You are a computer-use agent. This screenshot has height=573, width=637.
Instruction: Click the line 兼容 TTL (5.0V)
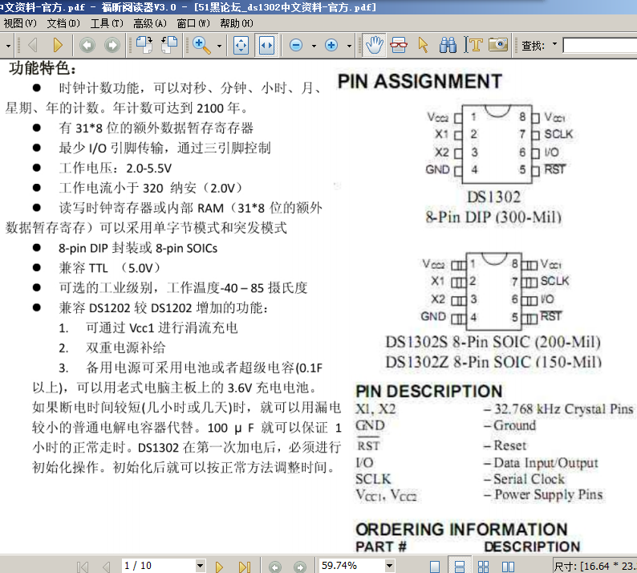tap(110, 268)
